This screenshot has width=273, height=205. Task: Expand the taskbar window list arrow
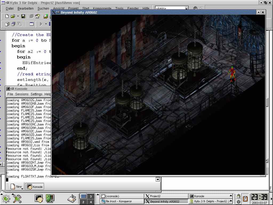pos(98,195)
